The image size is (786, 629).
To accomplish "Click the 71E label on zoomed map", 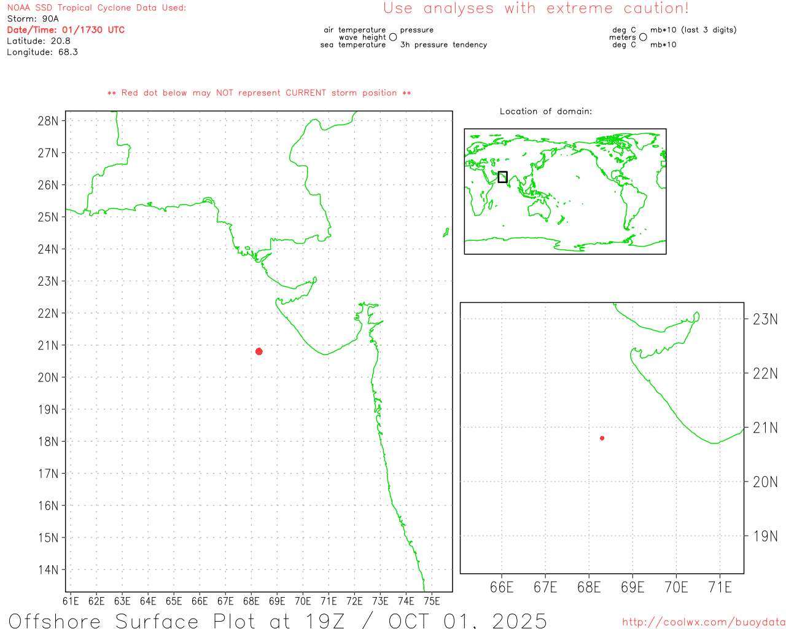I will coord(720,588).
